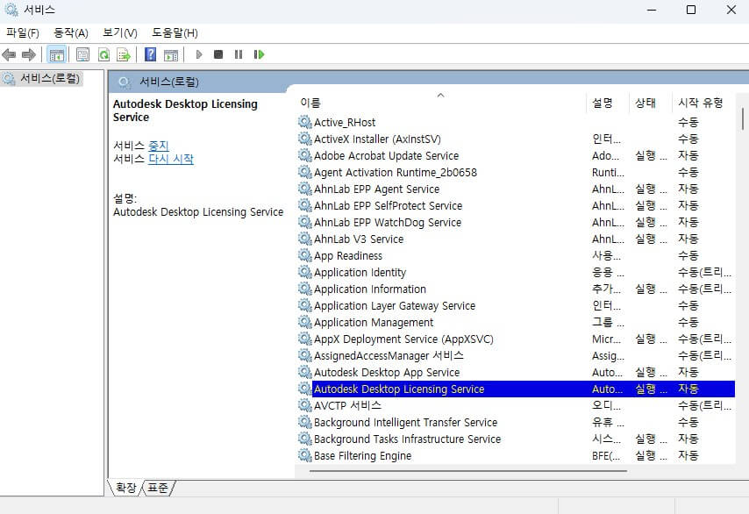Click the Back arrow toolbar icon

coord(9,55)
